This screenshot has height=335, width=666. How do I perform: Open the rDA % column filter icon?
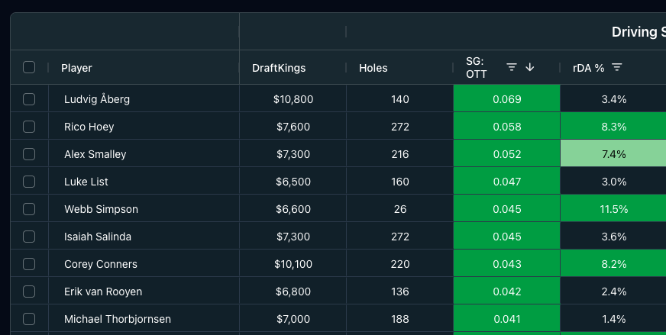[x=617, y=67]
